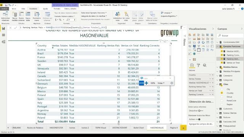Open the Format paint roller icon
The height and width of the screenshot is (137, 244).
(x=198, y=65)
